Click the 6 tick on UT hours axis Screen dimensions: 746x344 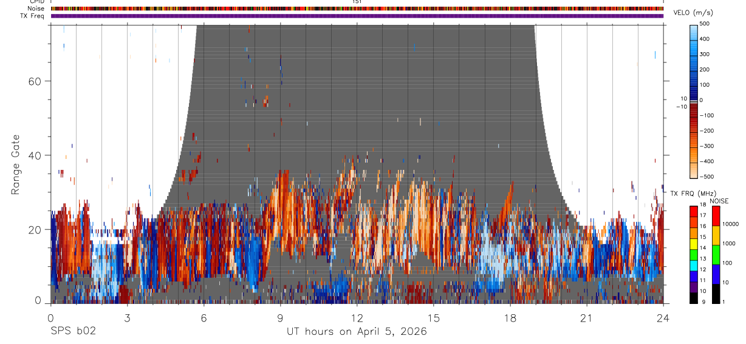204,317
